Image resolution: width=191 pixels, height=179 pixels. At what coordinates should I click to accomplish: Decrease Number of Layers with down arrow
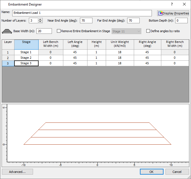pos(40,22)
